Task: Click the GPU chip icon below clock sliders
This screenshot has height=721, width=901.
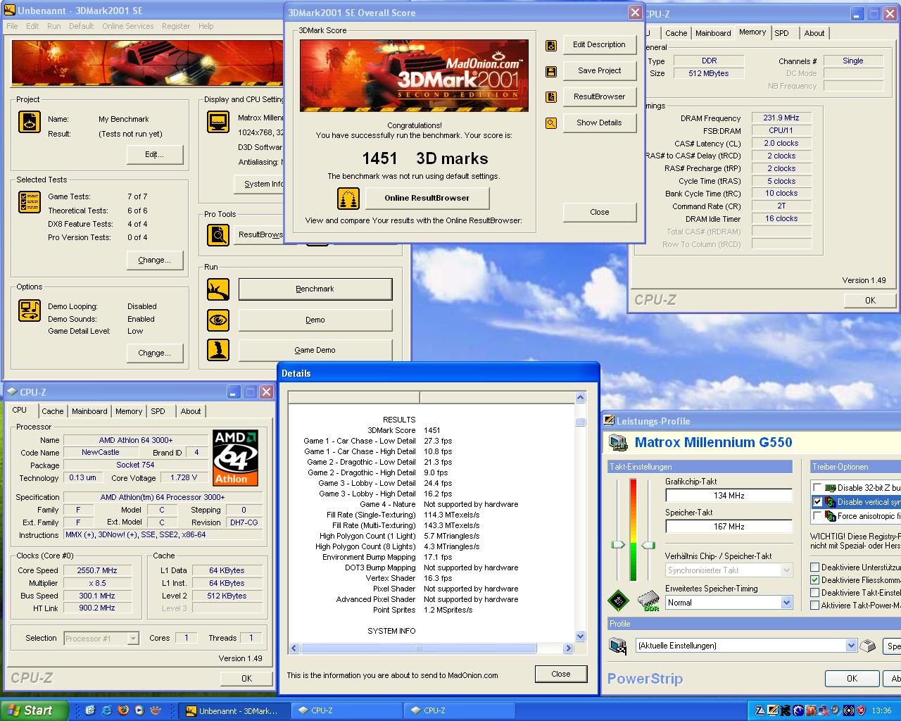Action: click(x=619, y=601)
